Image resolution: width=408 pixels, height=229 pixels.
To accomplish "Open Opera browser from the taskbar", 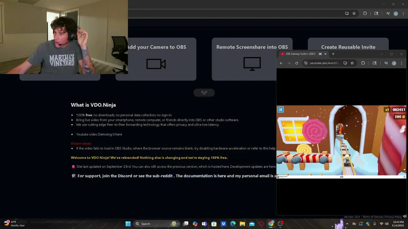I will (261, 224).
